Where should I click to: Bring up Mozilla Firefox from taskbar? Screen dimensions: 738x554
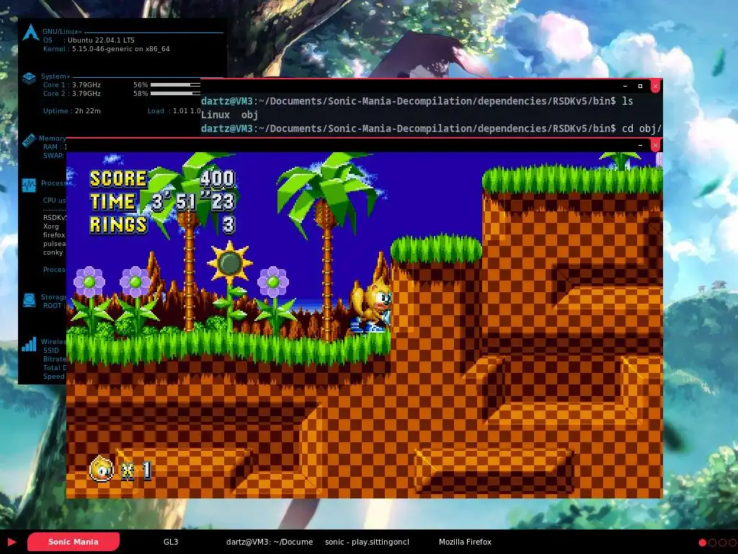click(x=465, y=542)
